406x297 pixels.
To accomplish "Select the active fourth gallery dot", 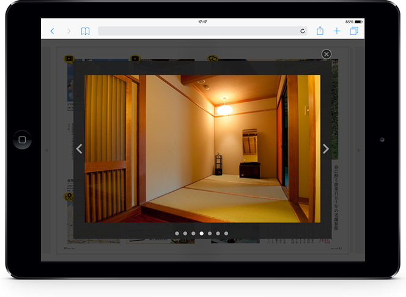I will tap(201, 233).
